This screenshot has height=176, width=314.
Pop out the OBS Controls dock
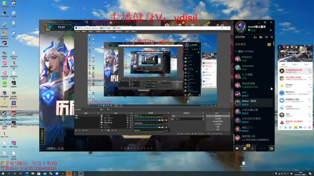(229, 113)
